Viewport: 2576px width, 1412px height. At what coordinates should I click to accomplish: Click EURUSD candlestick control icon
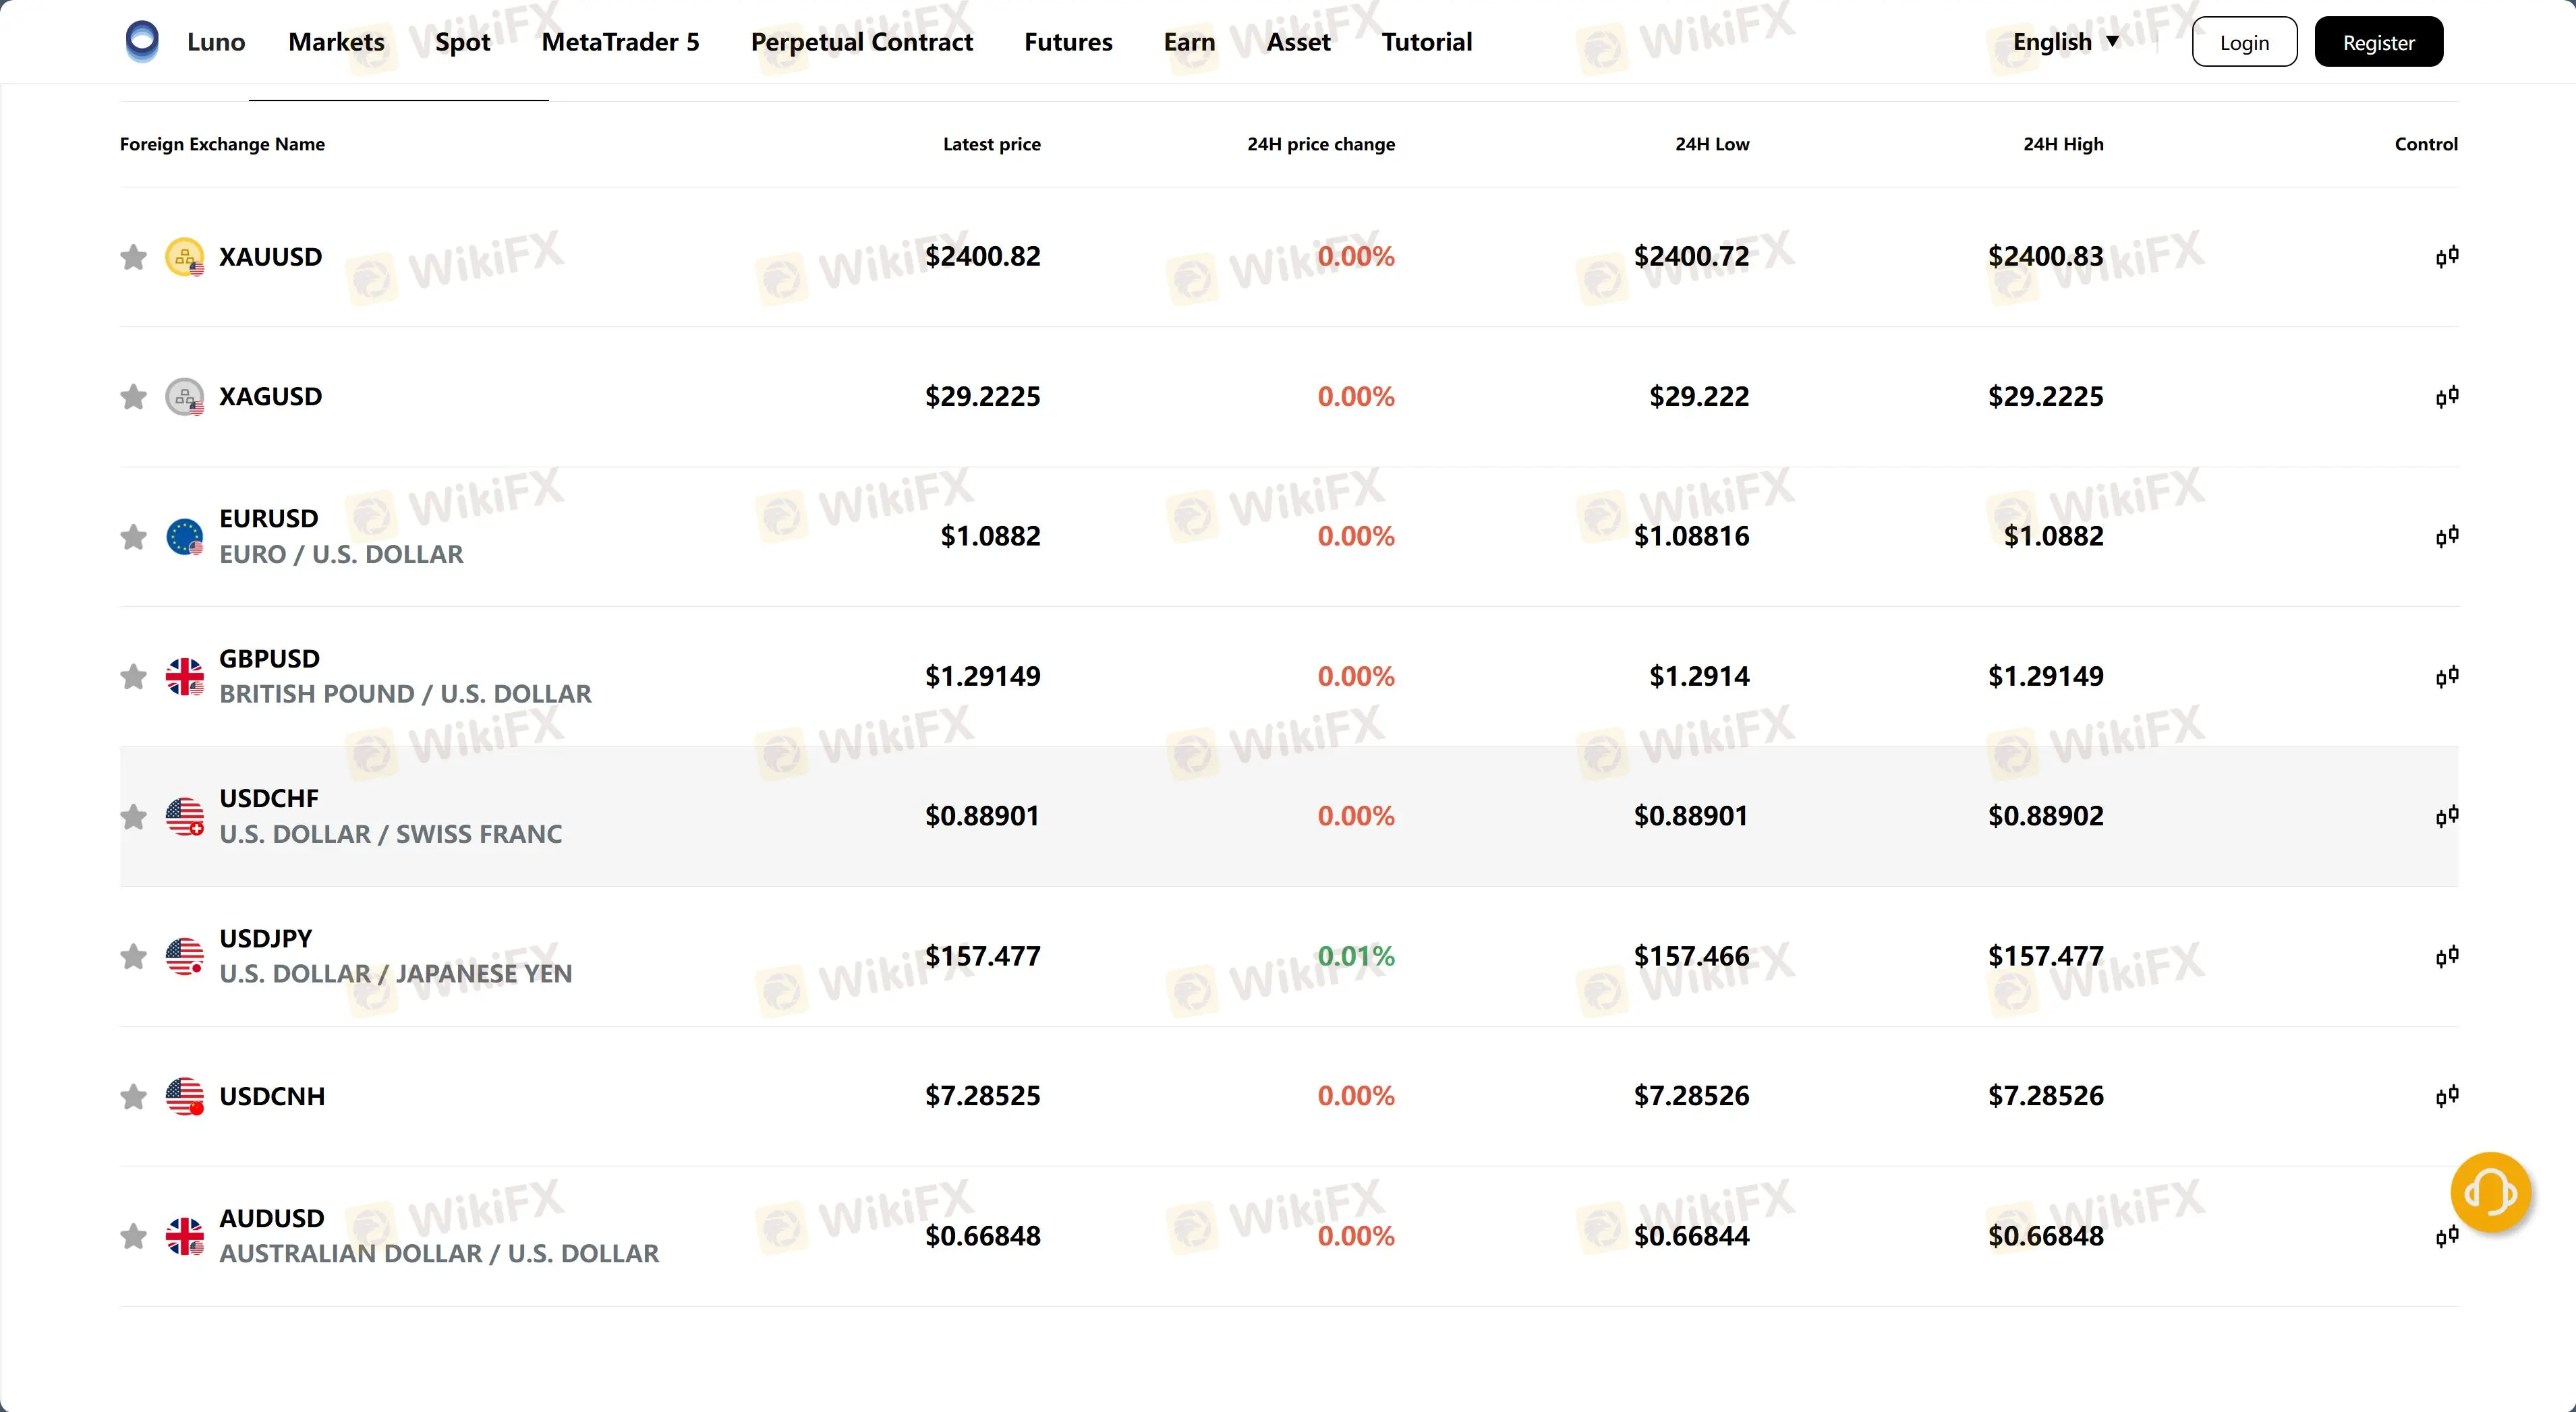tap(2447, 537)
